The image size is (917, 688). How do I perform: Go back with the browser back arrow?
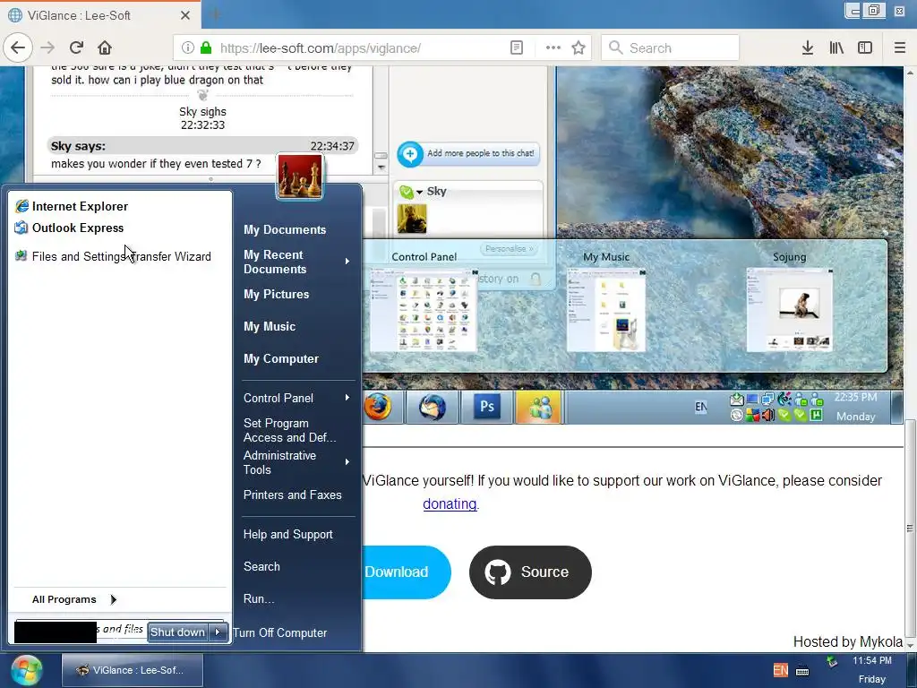click(x=18, y=47)
